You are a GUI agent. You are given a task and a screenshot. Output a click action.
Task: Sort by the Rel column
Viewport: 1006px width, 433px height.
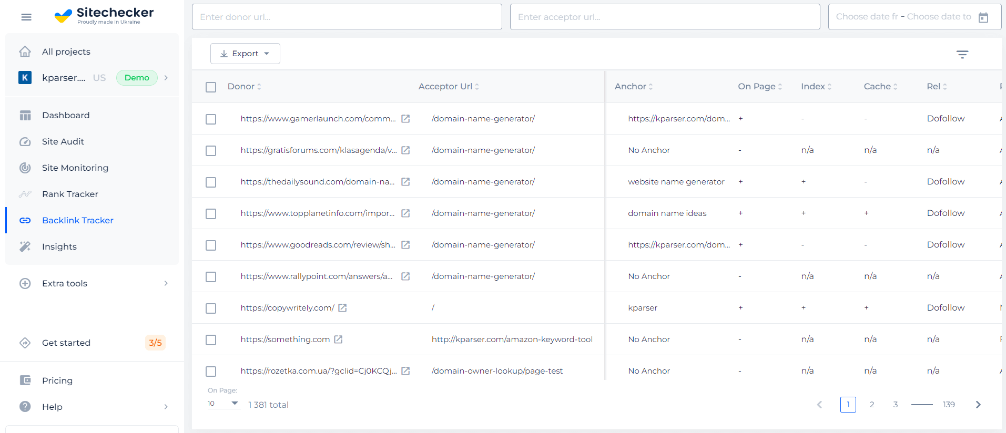tap(937, 86)
